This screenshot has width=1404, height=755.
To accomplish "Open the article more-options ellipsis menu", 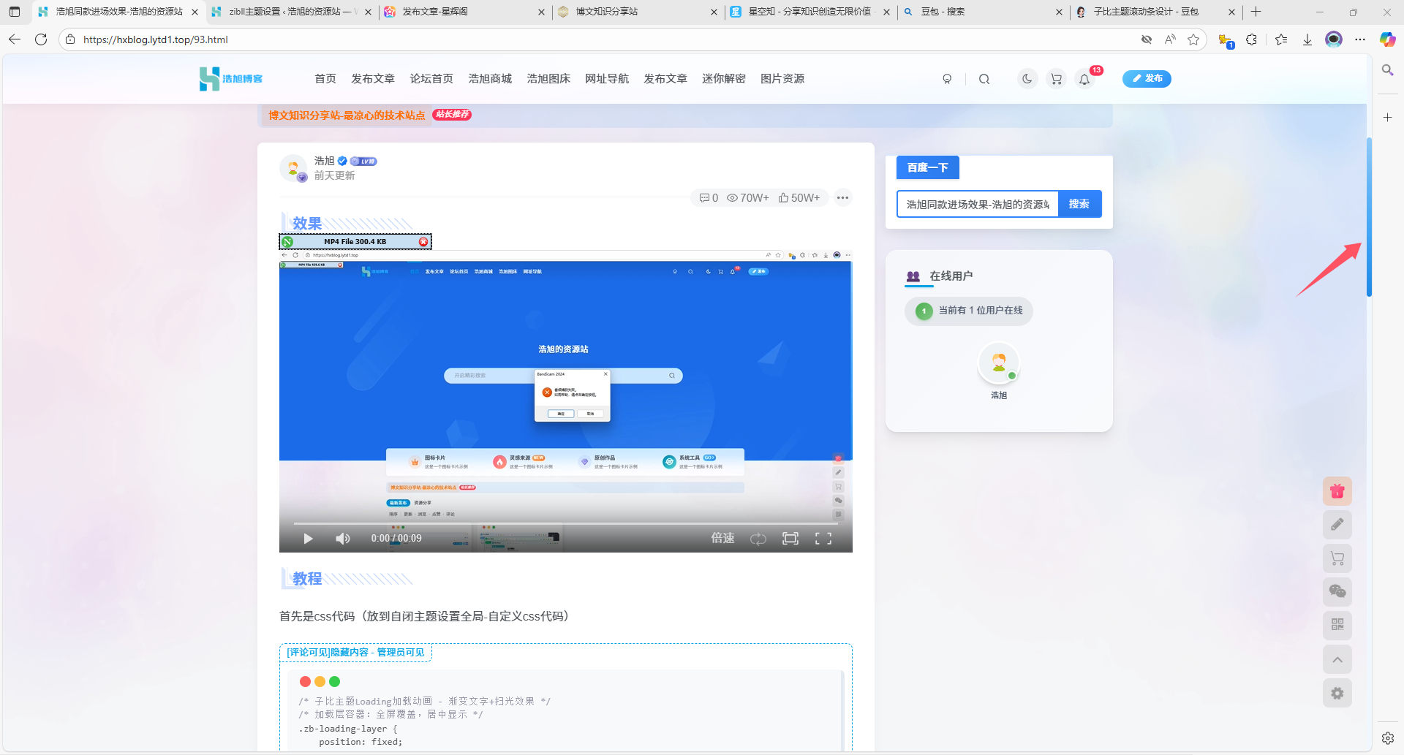I will click(x=843, y=197).
